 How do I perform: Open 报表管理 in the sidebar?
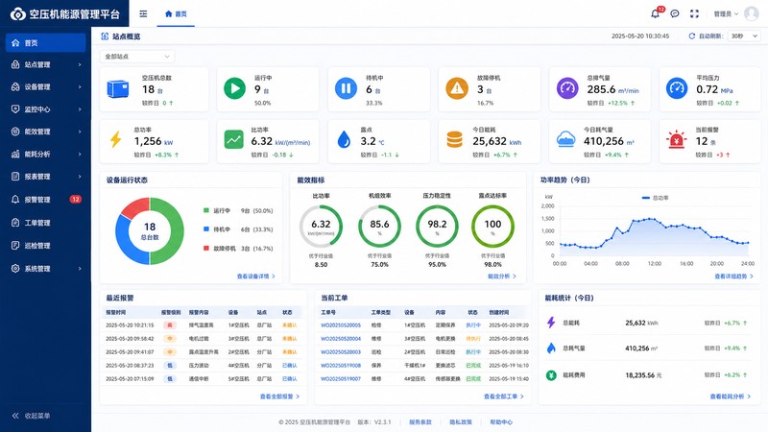pos(45,177)
